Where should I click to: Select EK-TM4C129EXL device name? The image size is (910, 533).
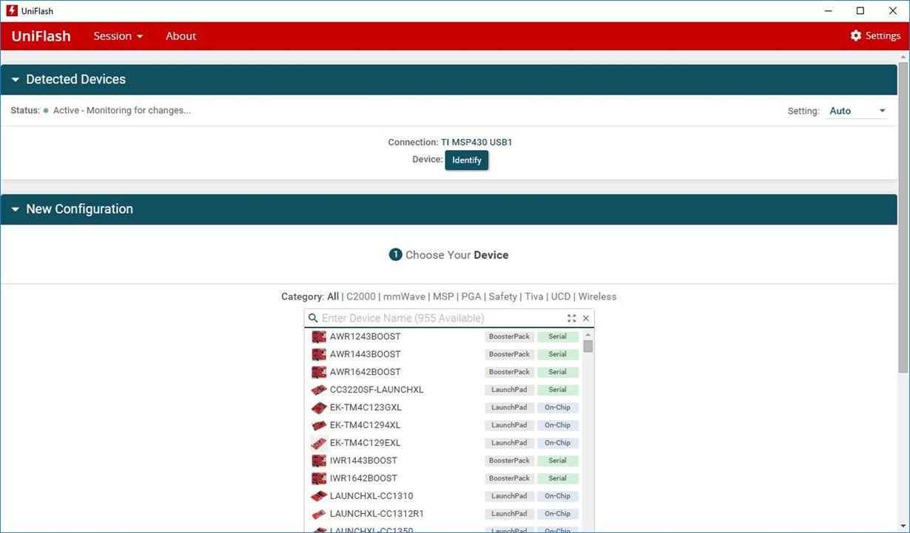click(x=365, y=443)
